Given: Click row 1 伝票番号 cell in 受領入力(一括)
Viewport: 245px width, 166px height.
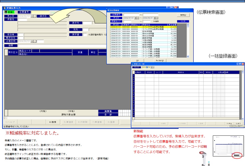Looking at the screenshot, I should [x=140, y=76].
